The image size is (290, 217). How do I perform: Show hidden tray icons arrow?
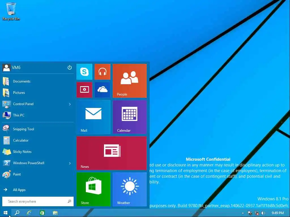243,213
